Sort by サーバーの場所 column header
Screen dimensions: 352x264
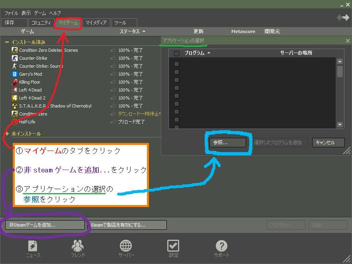pyautogui.click(x=296, y=53)
